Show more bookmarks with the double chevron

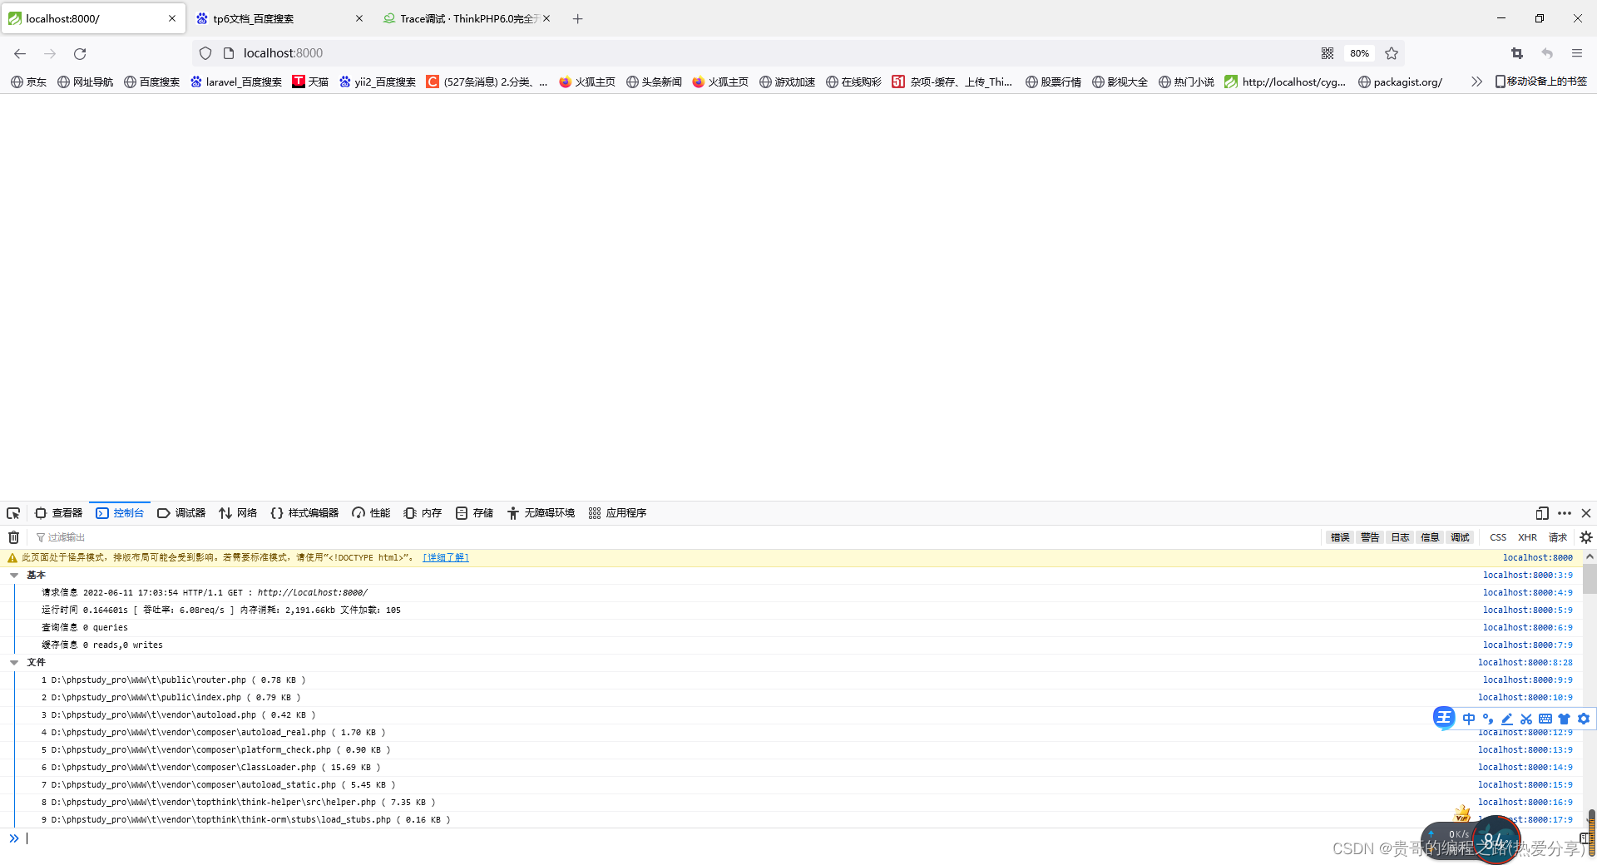point(1476,82)
